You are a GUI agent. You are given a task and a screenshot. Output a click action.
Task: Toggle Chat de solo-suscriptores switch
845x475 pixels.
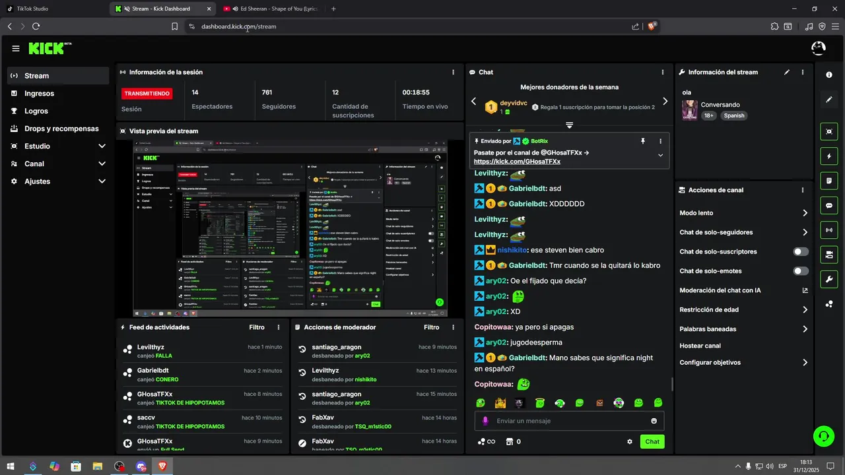coord(801,251)
